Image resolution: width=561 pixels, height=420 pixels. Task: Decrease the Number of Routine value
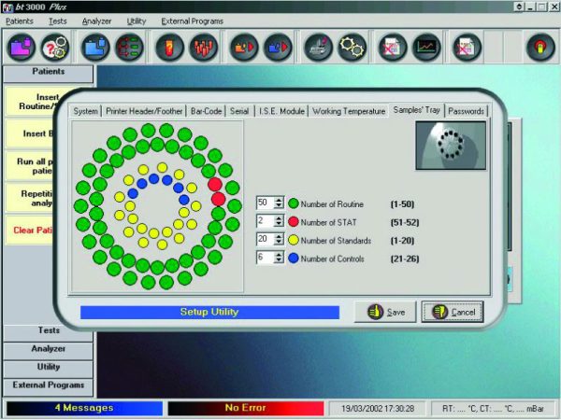[x=279, y=206]
